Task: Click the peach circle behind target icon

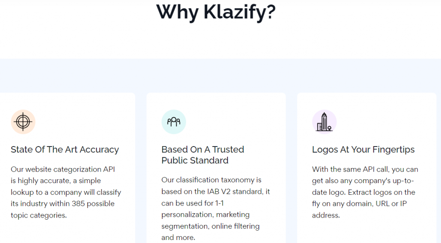Action: coord(23,122)
